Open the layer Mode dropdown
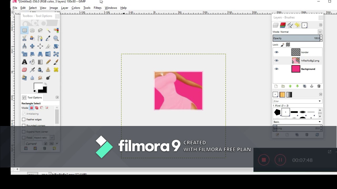 320,32
